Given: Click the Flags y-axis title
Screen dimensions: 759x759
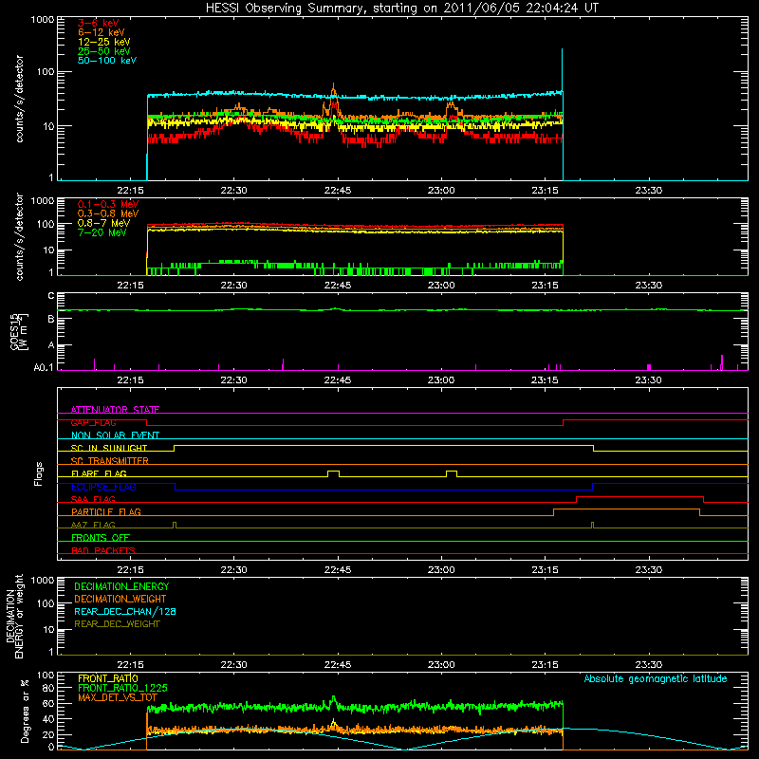Looking at the screenshot, I should (x=39, y=473).
